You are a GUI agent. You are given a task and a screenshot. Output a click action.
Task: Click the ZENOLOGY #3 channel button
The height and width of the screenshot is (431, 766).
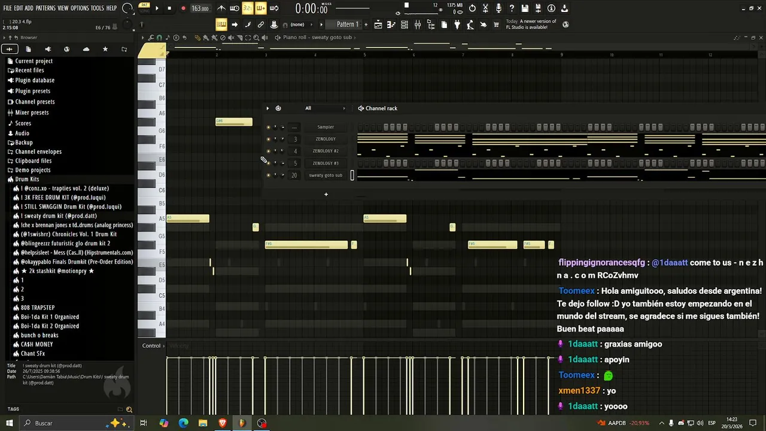click(326, 163)
